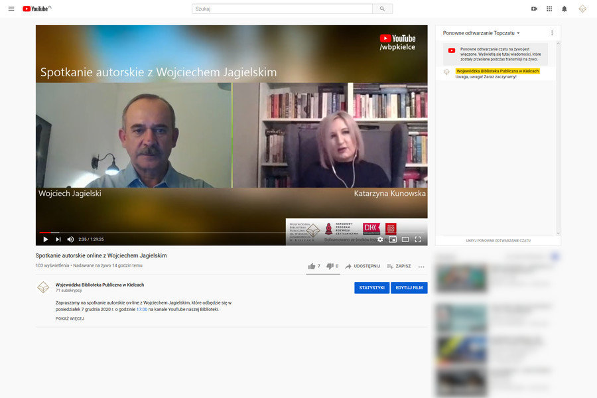Click the UDOSTĘPNIJ share button
The width and height of the screenshot is (597, 398).
362,266
